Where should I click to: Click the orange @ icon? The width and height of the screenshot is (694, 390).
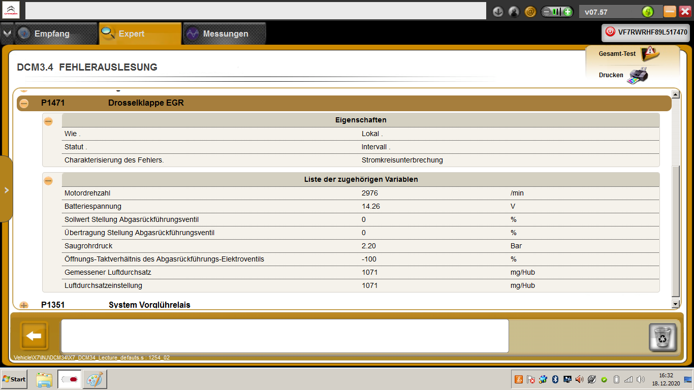[530, 12]
